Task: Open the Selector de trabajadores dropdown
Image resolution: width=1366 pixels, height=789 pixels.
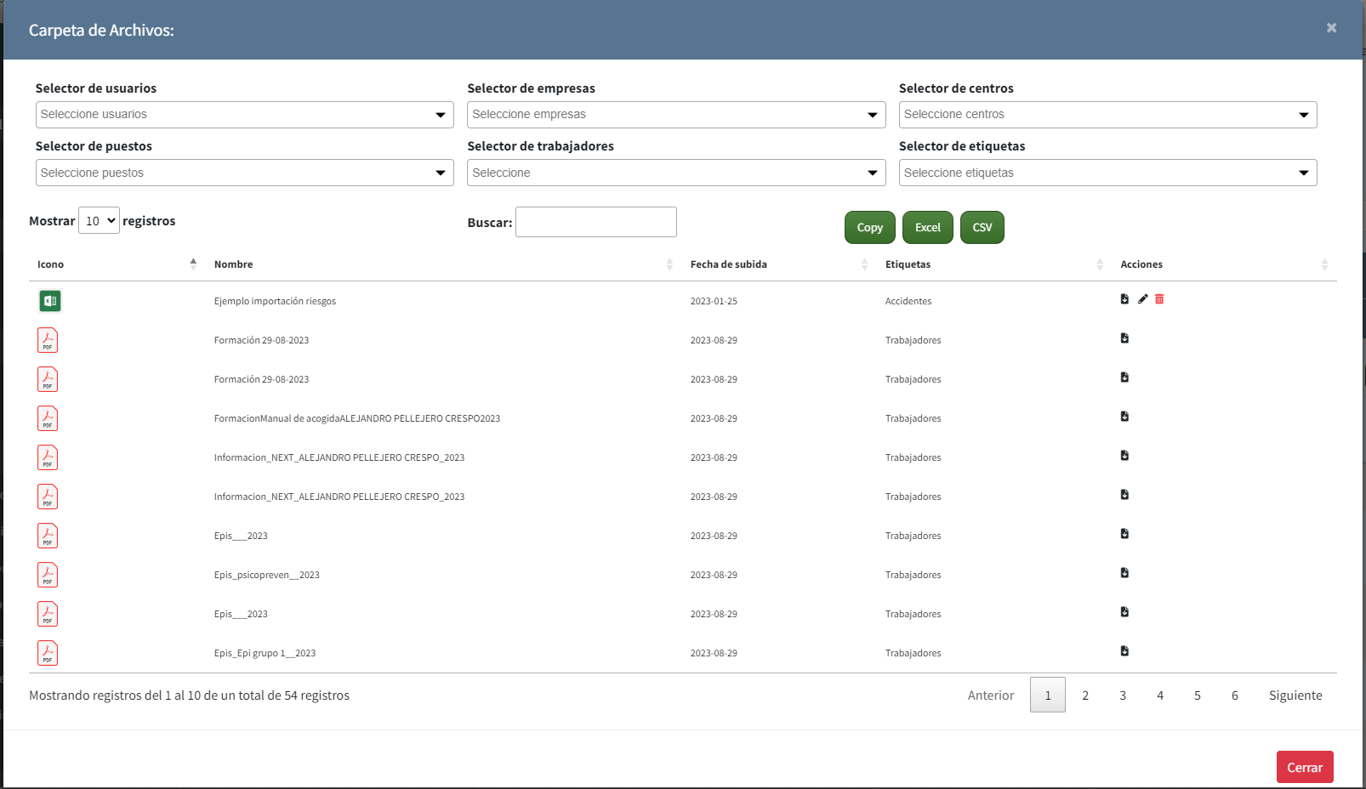Action: point(676,173)
